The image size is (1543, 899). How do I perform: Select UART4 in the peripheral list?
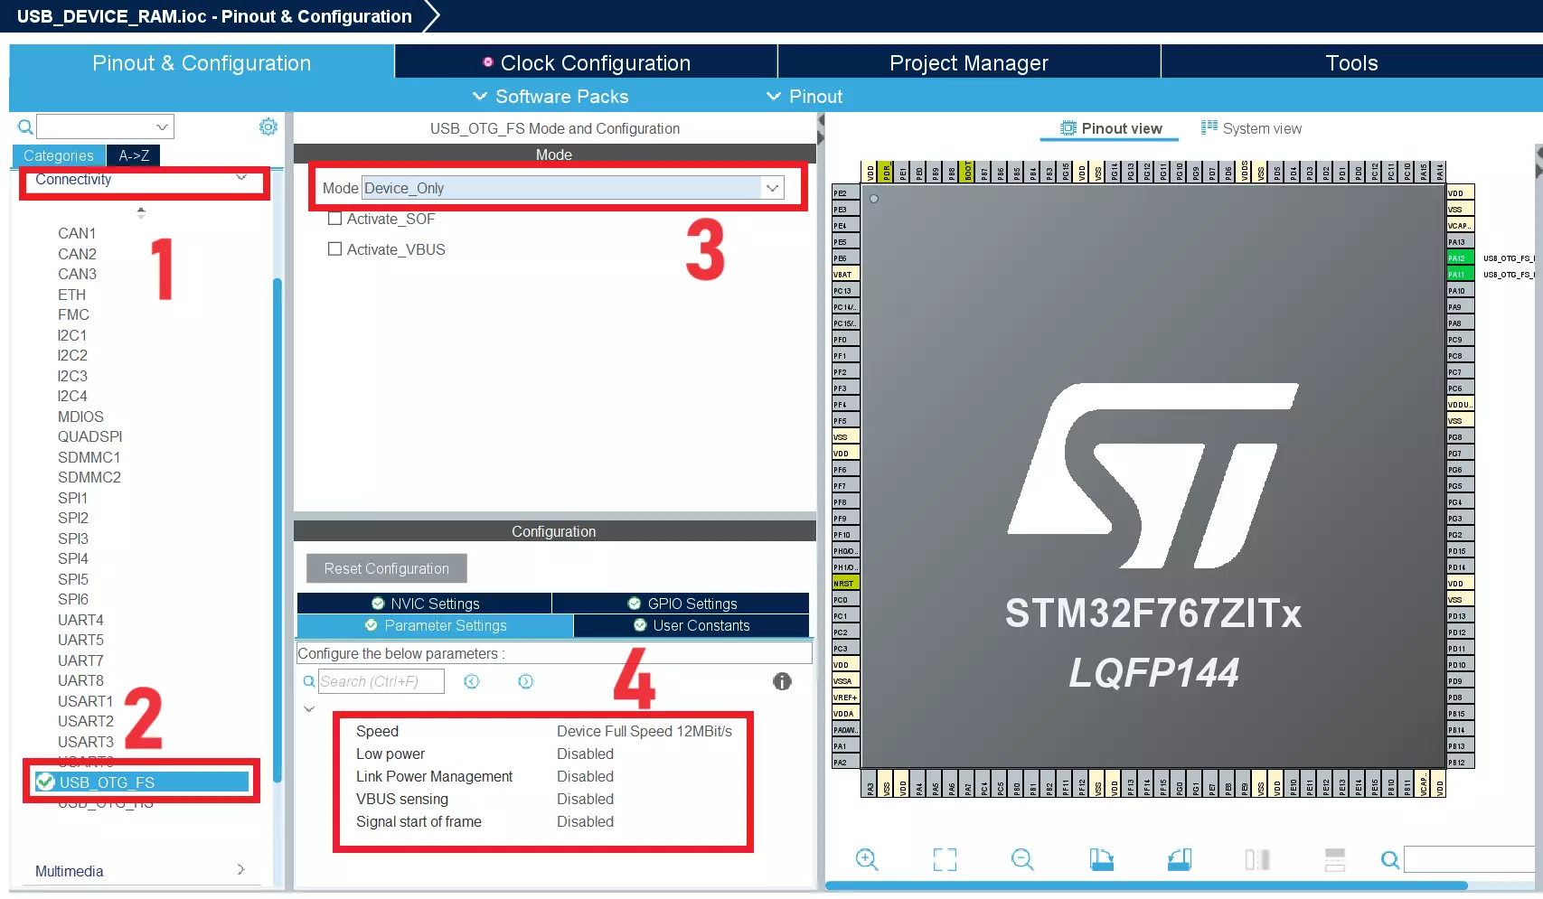[x=80, y=620]
